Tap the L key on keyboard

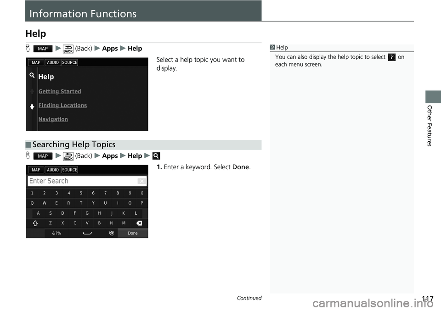tap(136, 213)
